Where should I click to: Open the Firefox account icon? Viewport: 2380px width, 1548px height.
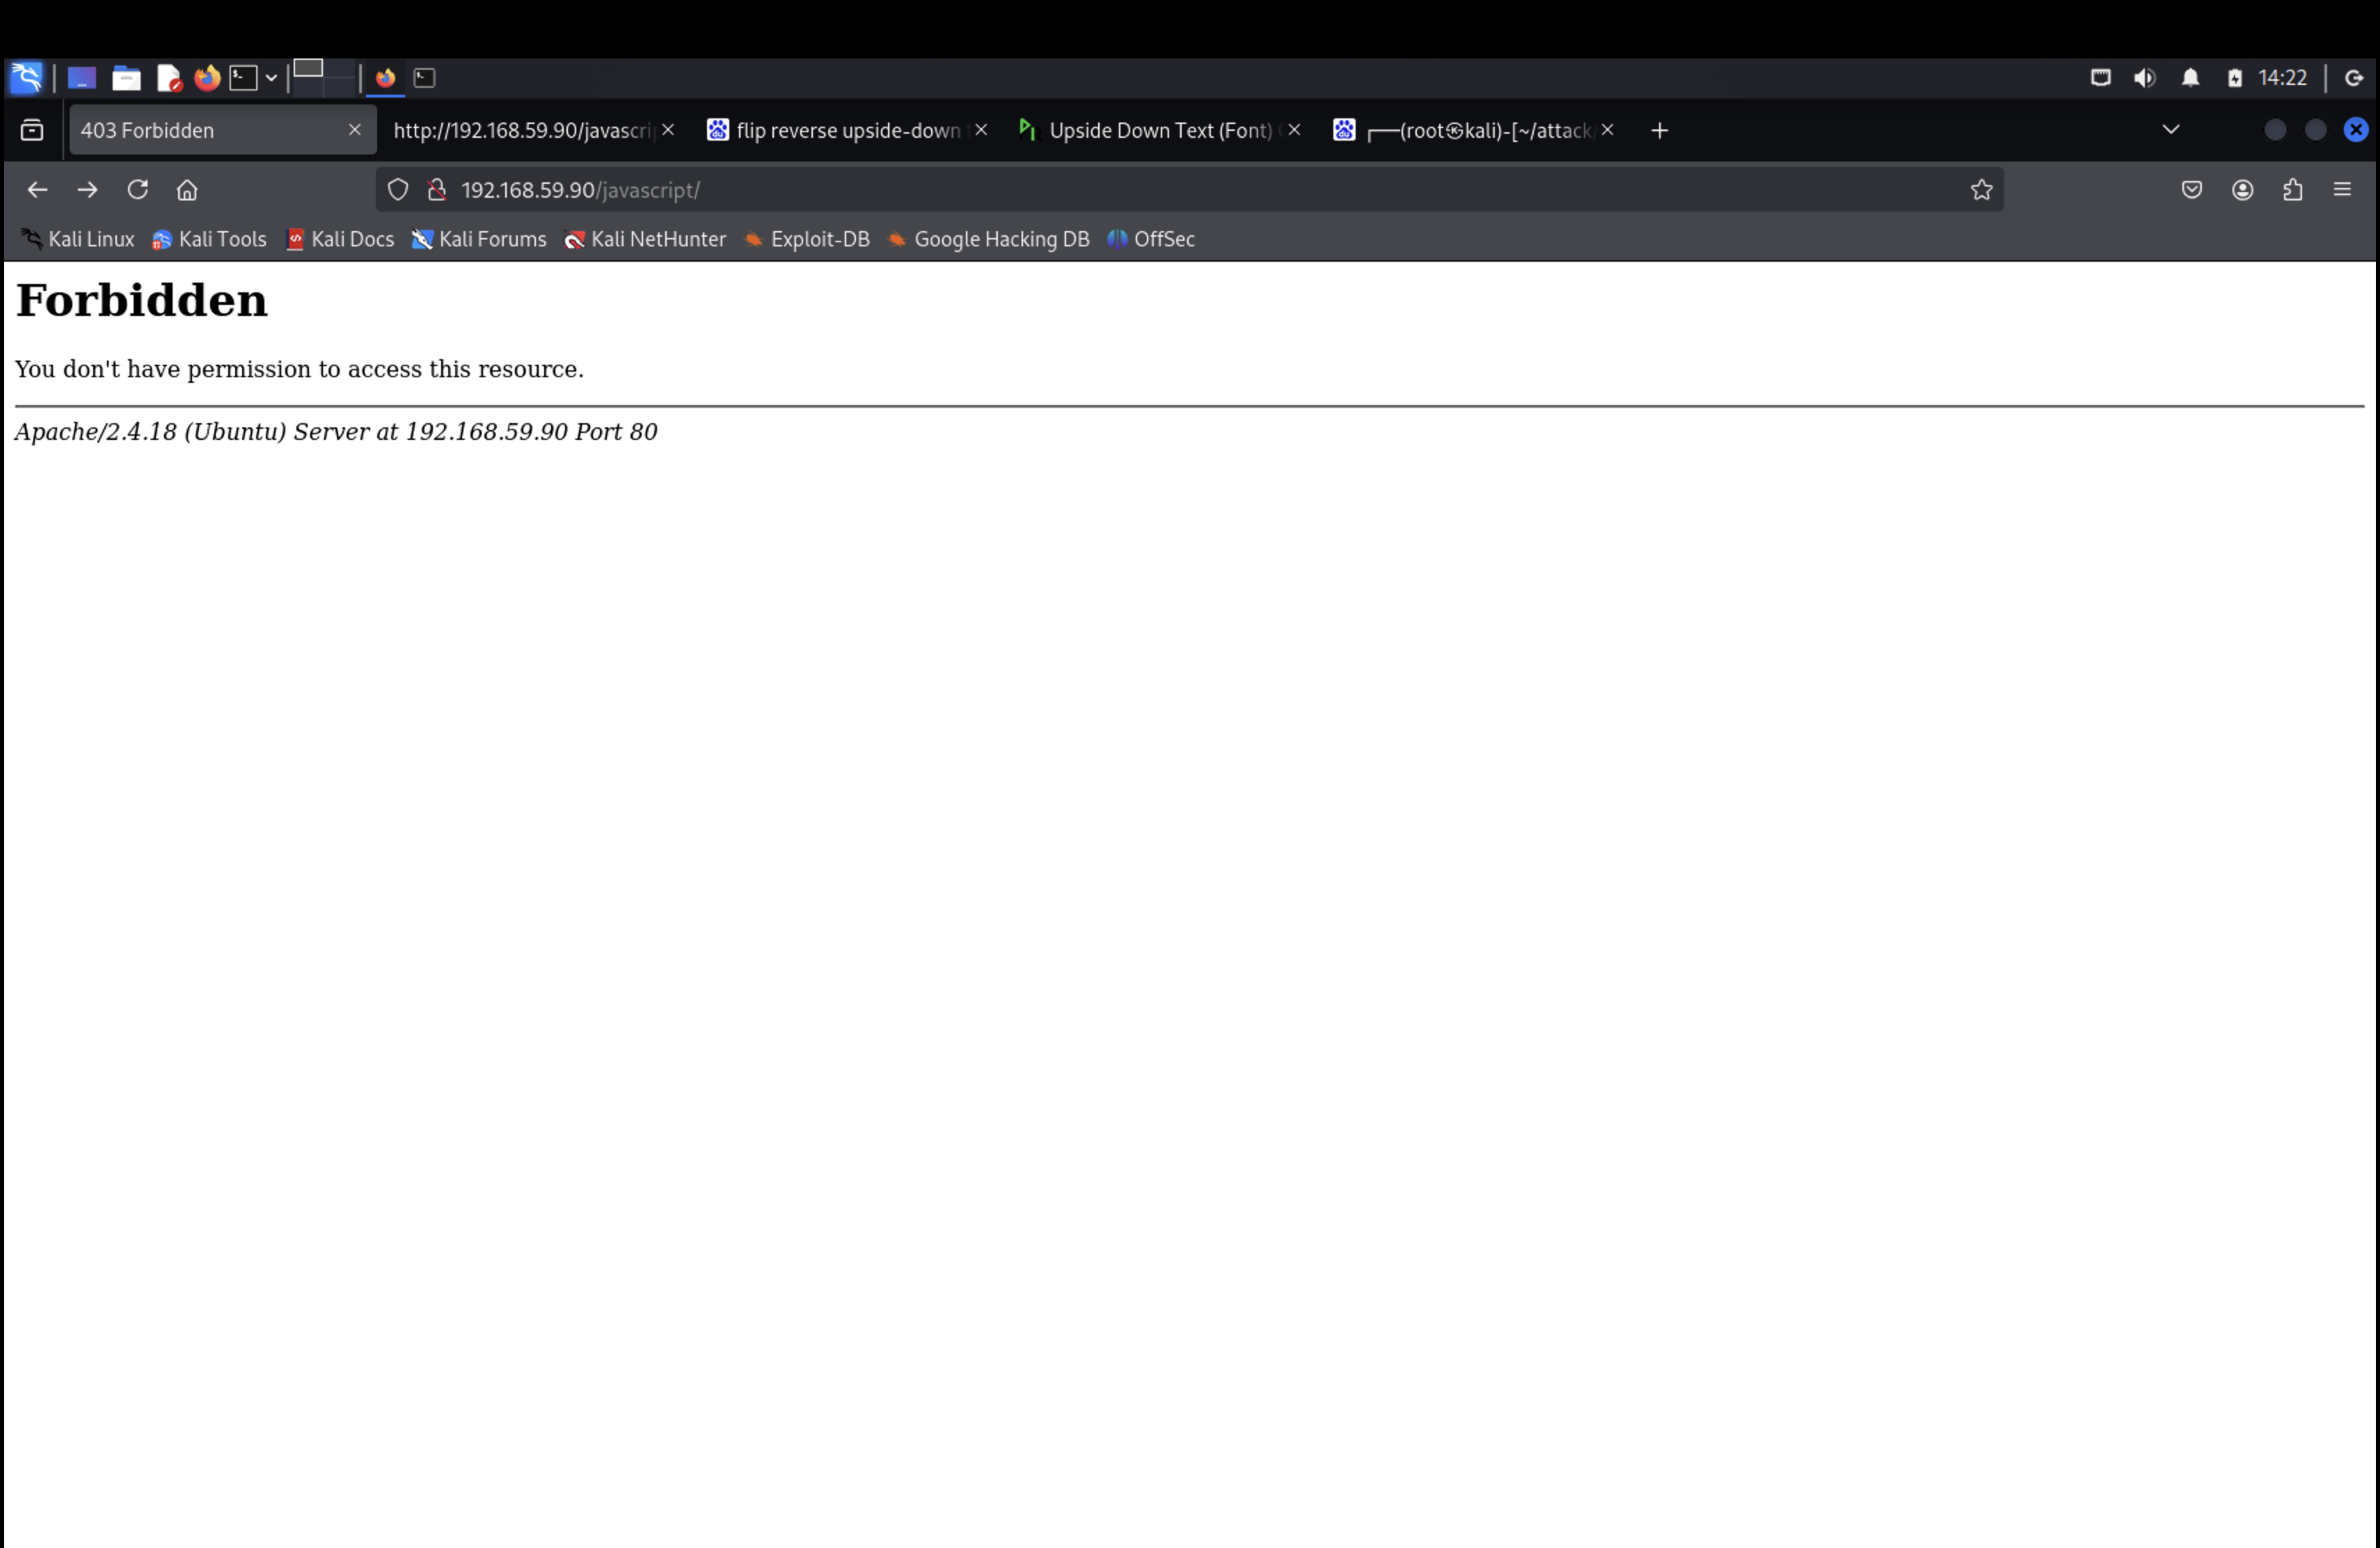pos(2242,190)
